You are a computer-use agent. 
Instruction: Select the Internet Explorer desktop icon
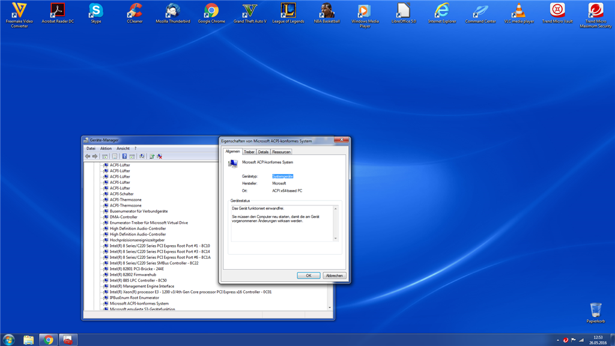(442, 13)
